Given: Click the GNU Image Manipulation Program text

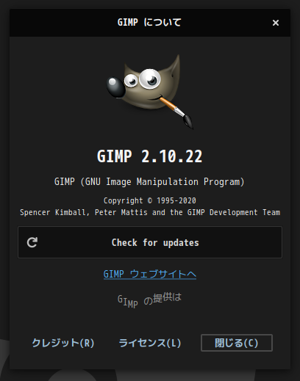Looking at the screenshot, I should click(x=150, y=182).
